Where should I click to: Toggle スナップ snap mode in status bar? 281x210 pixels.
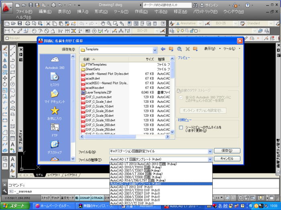[x=45, y=198]
